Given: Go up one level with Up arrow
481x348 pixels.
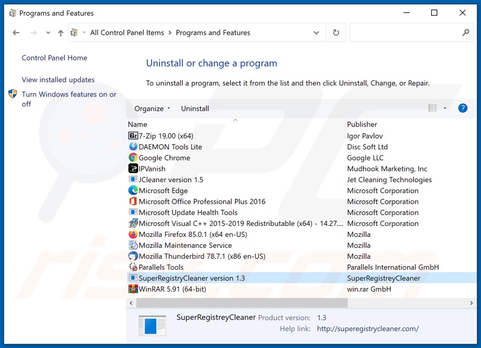Looking at the screenshot, I should (x=61, y=33).
